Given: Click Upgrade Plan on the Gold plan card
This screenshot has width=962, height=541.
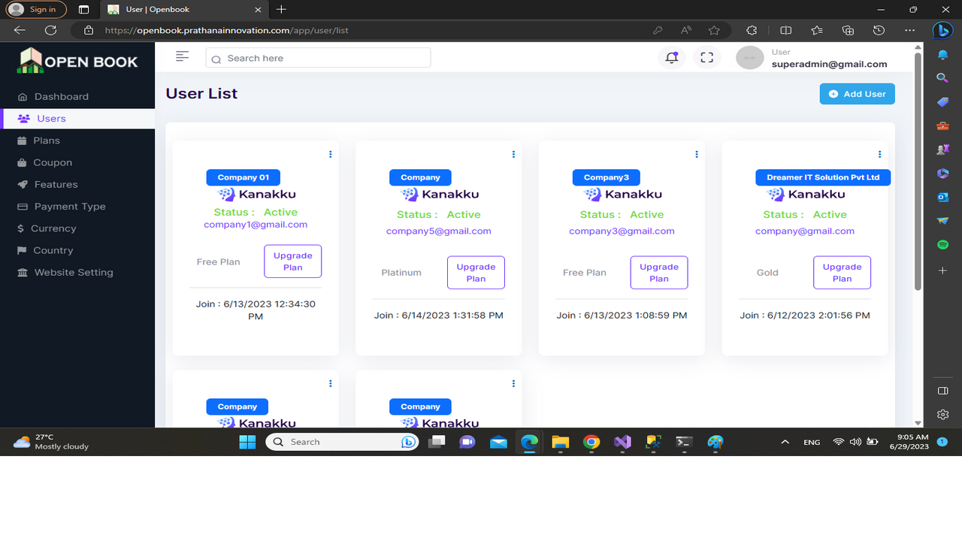Looking at the screenshot, I should (x=842, y=272).
